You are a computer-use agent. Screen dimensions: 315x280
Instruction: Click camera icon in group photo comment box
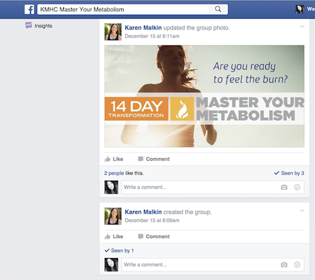[284, 187]
